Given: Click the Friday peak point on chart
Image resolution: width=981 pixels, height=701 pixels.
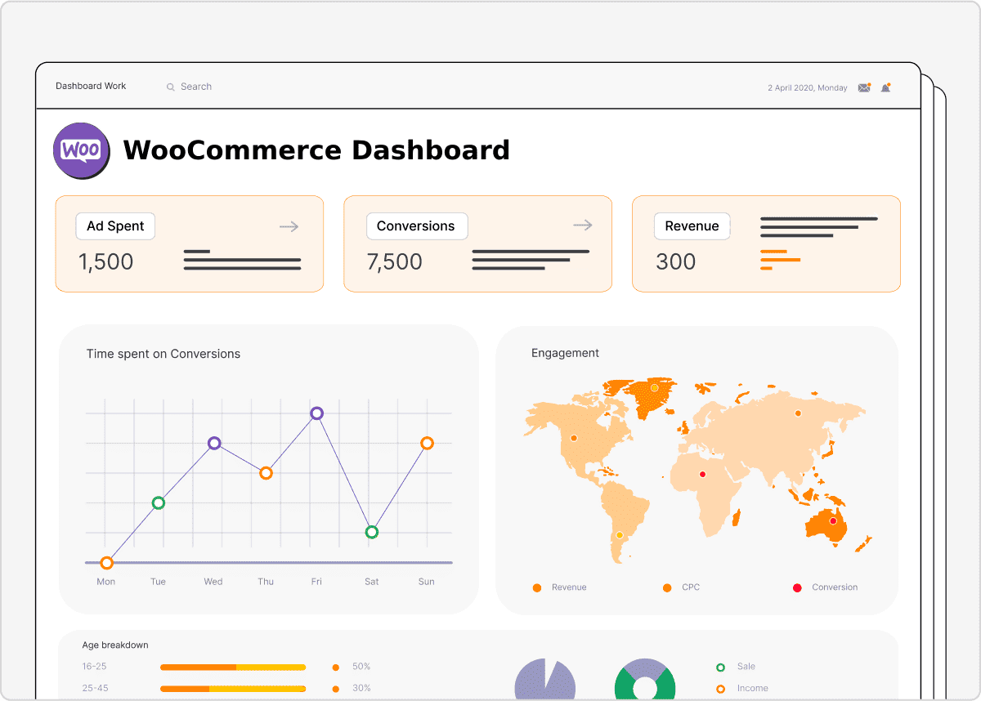Looking at the screenshot, I should coord(317,413).
